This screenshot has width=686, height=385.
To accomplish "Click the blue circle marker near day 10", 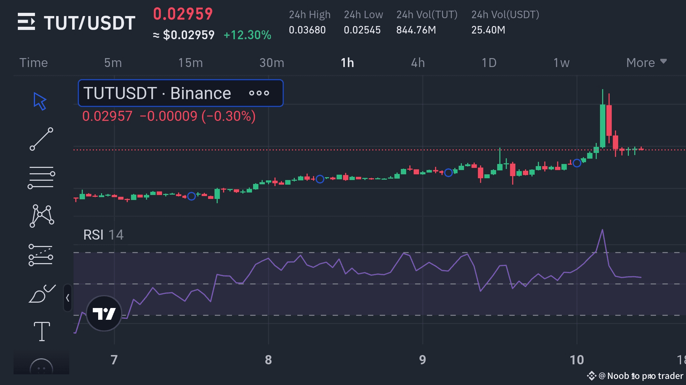I will coord(577,163).
